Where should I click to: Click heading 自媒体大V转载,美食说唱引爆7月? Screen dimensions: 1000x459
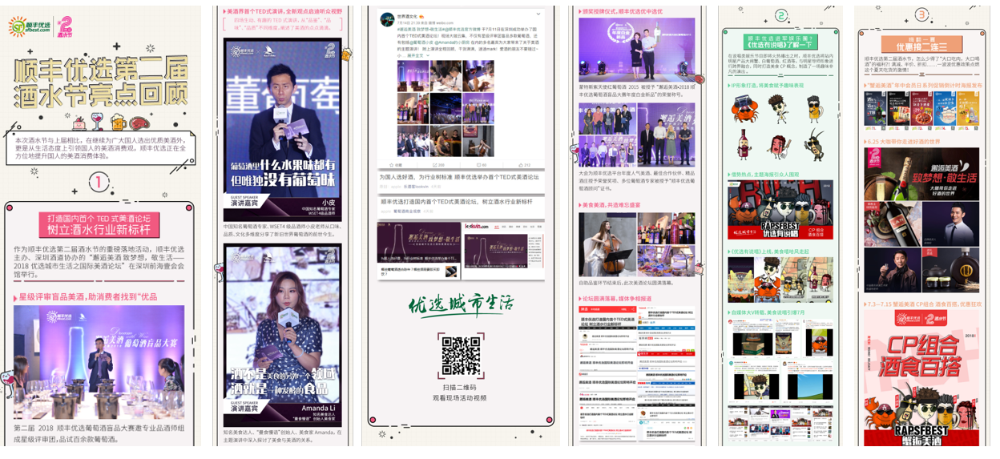767,312
